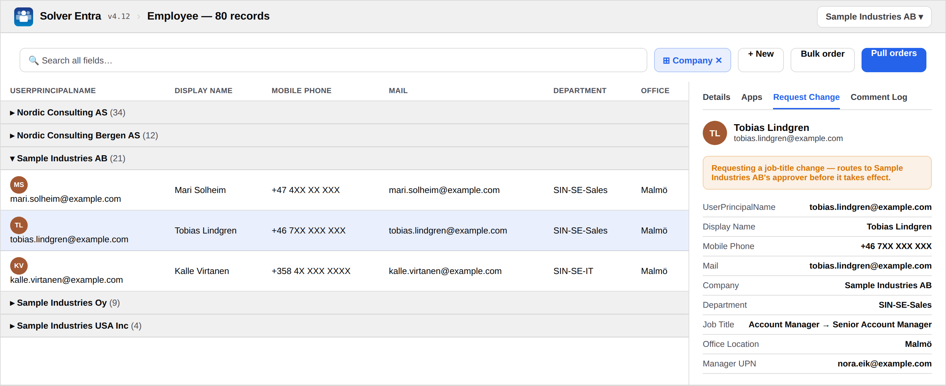Screen dimensions: 946x386
Task: Click the +358 4X XXX XXXX phone cell
Action: click(x=311, y=271)
